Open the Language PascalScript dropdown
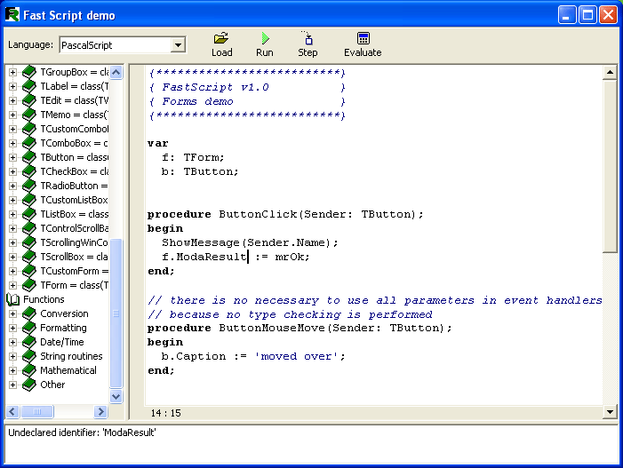 (x=178, y=45)
